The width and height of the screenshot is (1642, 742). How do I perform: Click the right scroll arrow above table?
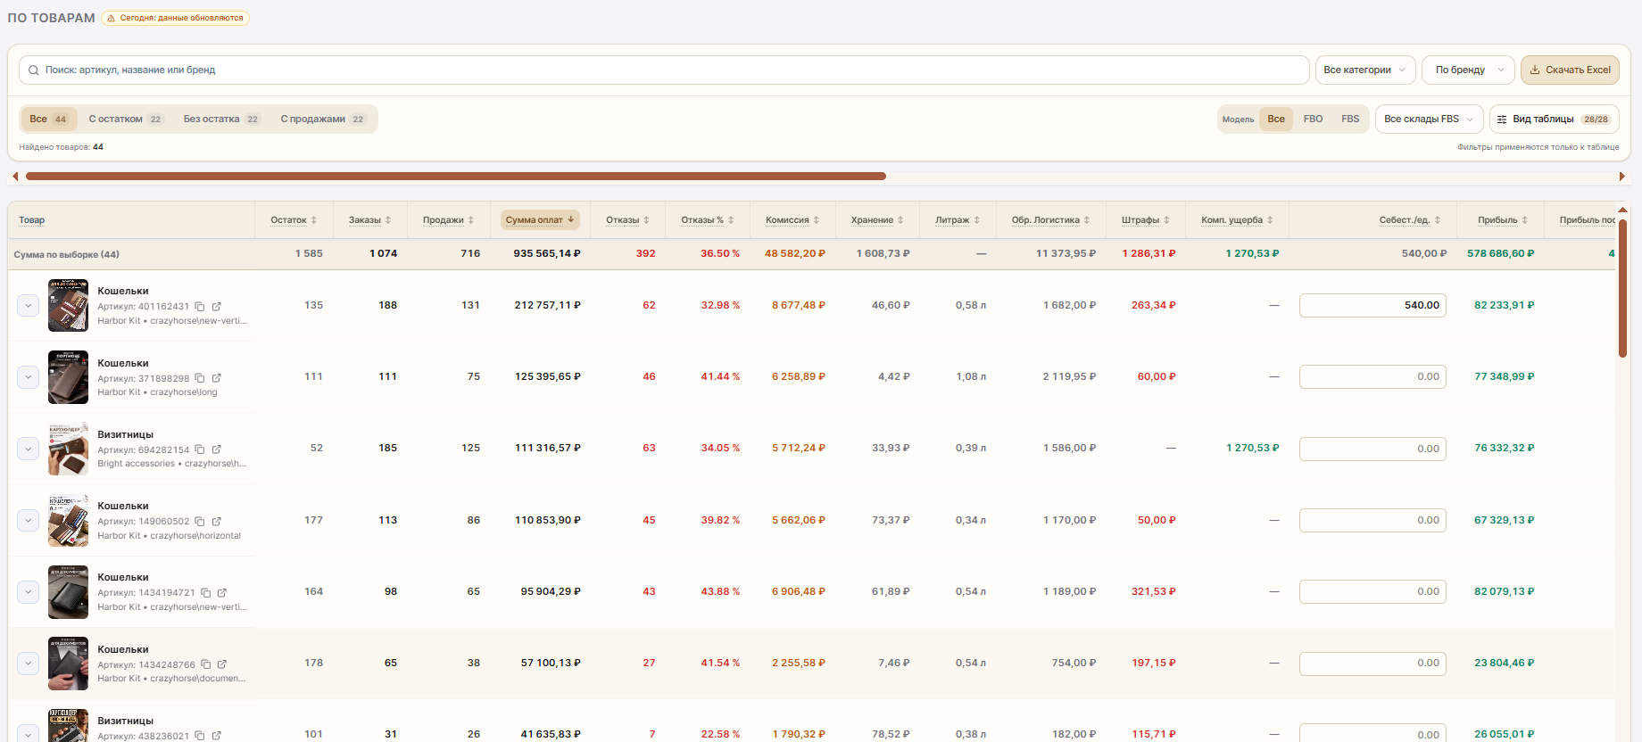1622,177
